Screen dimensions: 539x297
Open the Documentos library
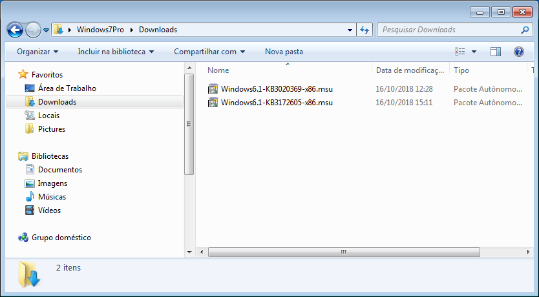click(54, 170)
